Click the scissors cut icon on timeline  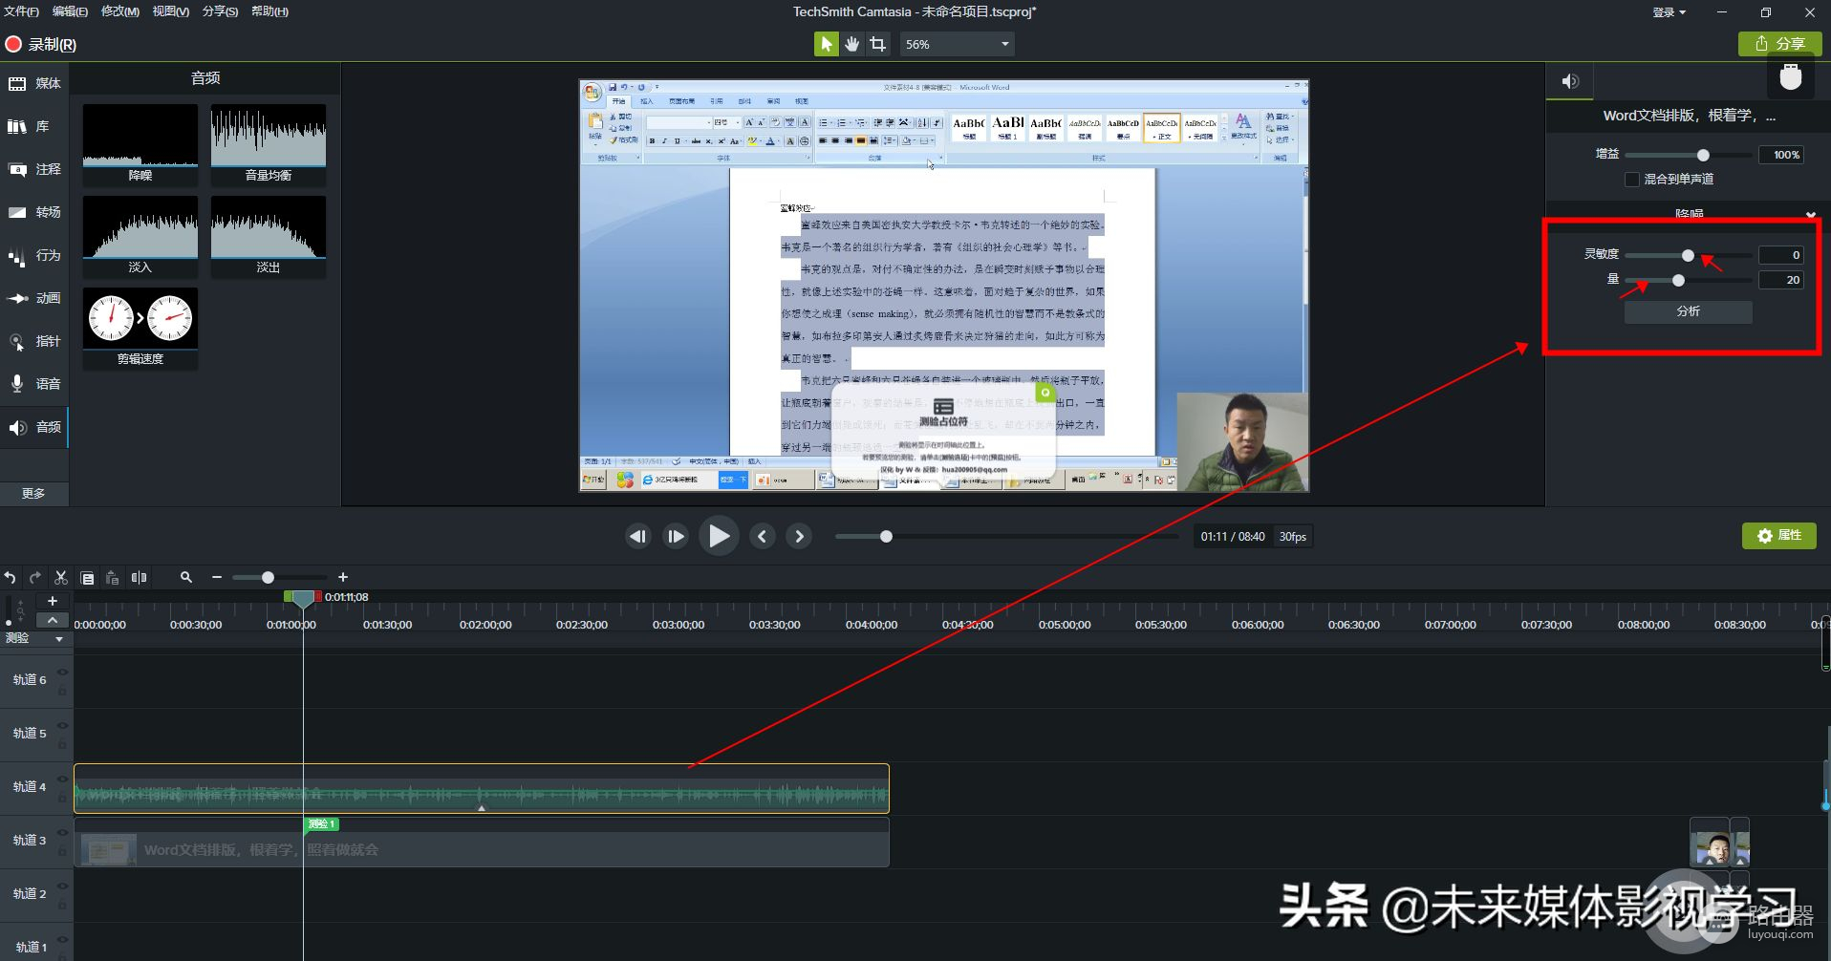(61, 577)
